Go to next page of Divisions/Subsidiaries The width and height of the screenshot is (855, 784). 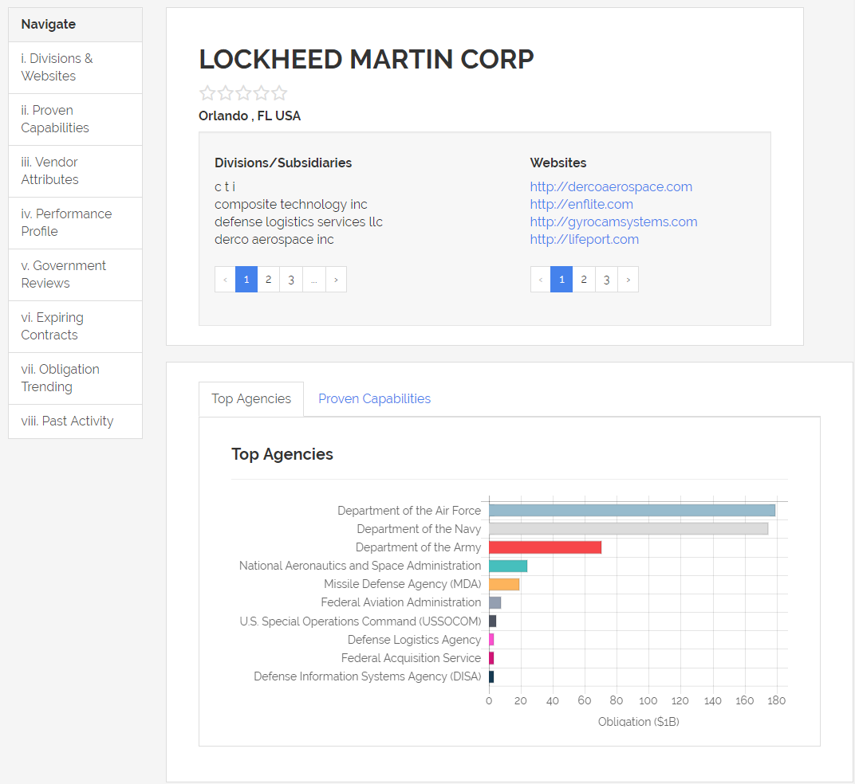336,280
